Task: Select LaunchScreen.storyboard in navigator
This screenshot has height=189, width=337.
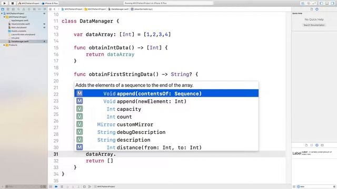Action: tap(23, 35)
